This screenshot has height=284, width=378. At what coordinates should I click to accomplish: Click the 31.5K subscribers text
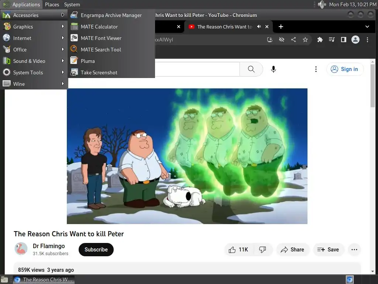click(x=51, y=254)
